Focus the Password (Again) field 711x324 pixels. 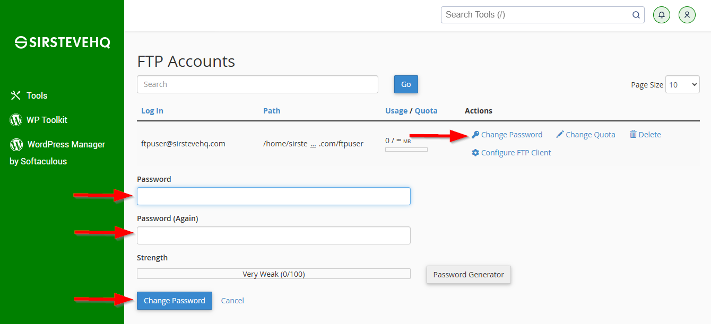(274, 235)
